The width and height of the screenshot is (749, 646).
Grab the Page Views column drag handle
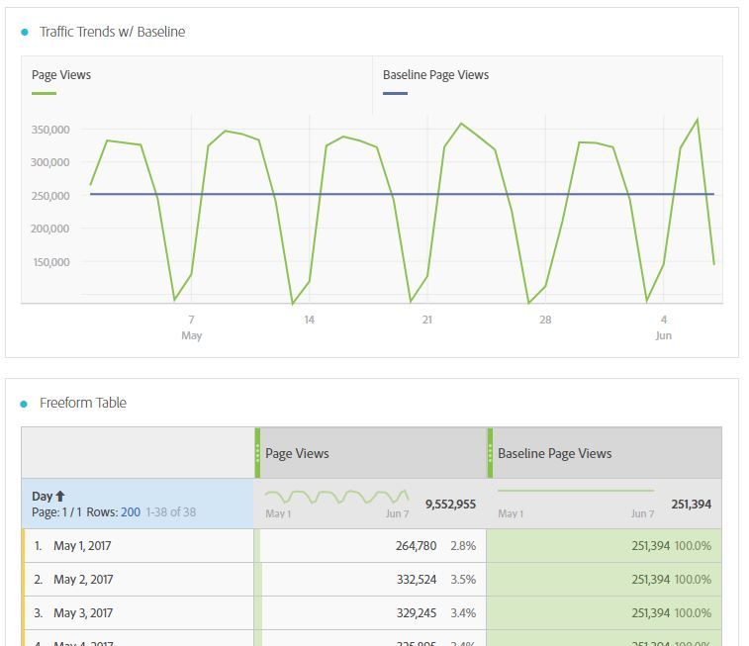(258, 453)
